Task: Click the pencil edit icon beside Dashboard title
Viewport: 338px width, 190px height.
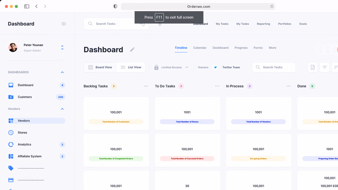Action: 132,50
